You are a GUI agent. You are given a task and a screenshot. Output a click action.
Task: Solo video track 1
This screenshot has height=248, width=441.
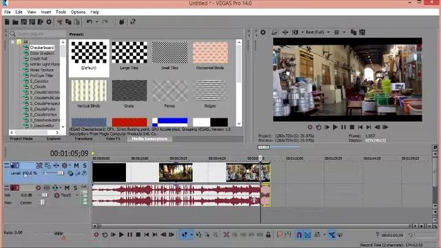[x=85, y=165]
